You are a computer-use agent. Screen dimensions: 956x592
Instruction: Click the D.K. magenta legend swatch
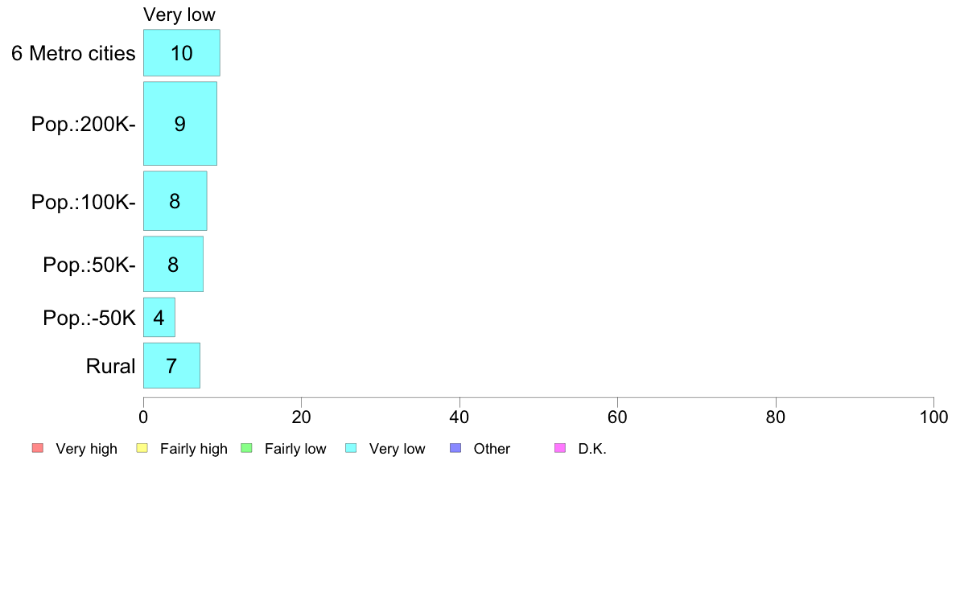coord(560,448)
